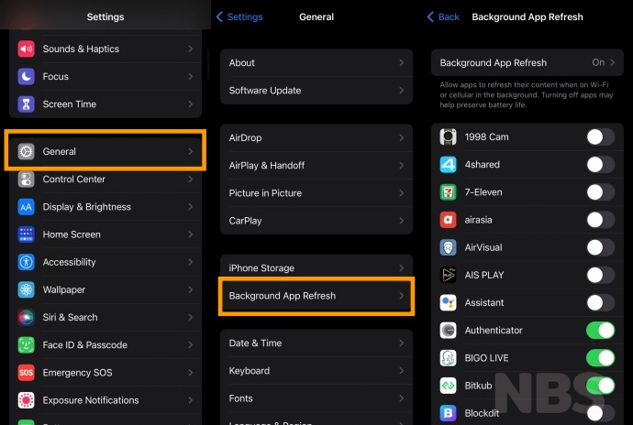Tap the Focus moon icon
The height and width of the screenshot is (425, 633).
[x=27, y=76]
